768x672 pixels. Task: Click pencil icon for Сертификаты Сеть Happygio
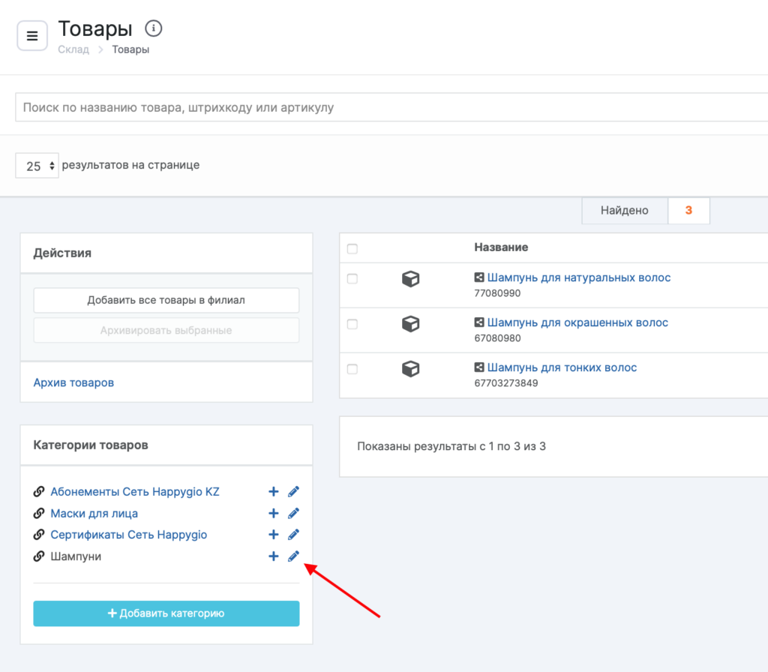293,535
